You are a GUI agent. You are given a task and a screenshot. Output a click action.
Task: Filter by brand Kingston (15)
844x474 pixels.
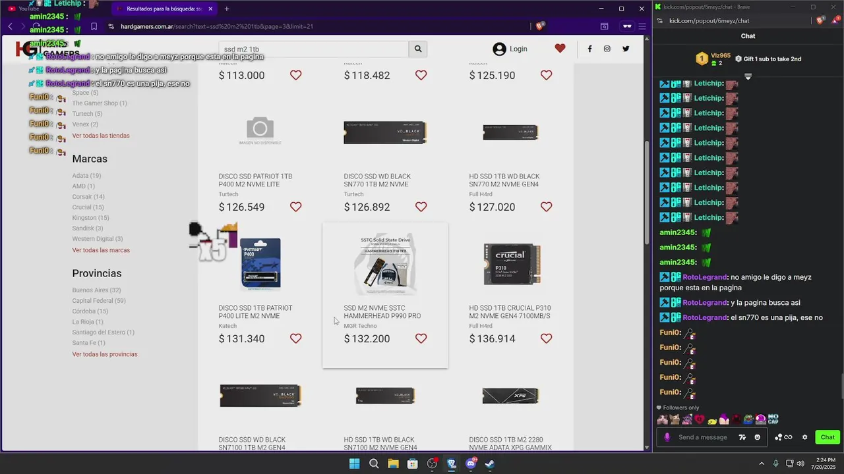coord(90,218)
